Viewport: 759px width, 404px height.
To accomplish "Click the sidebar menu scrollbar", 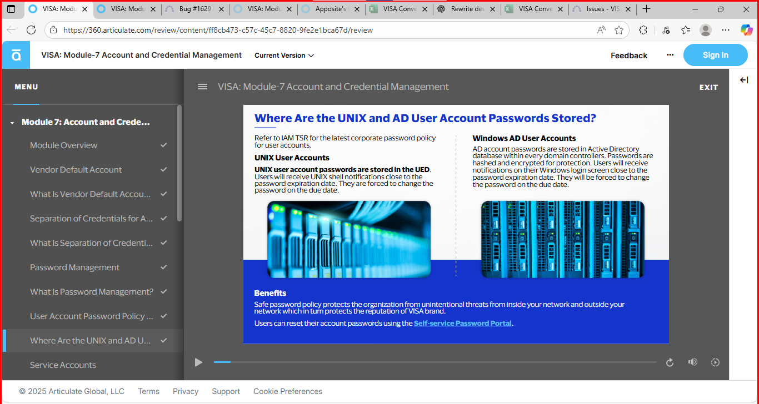I will coord(179,164).
